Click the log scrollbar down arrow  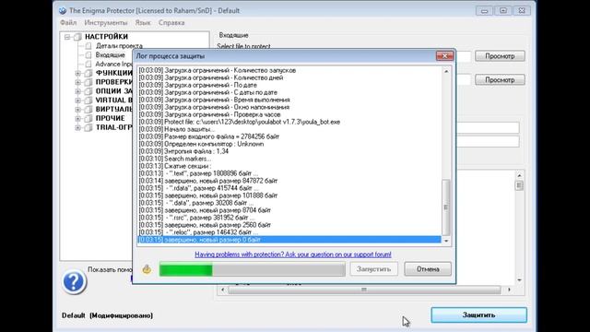click(446, 241)
